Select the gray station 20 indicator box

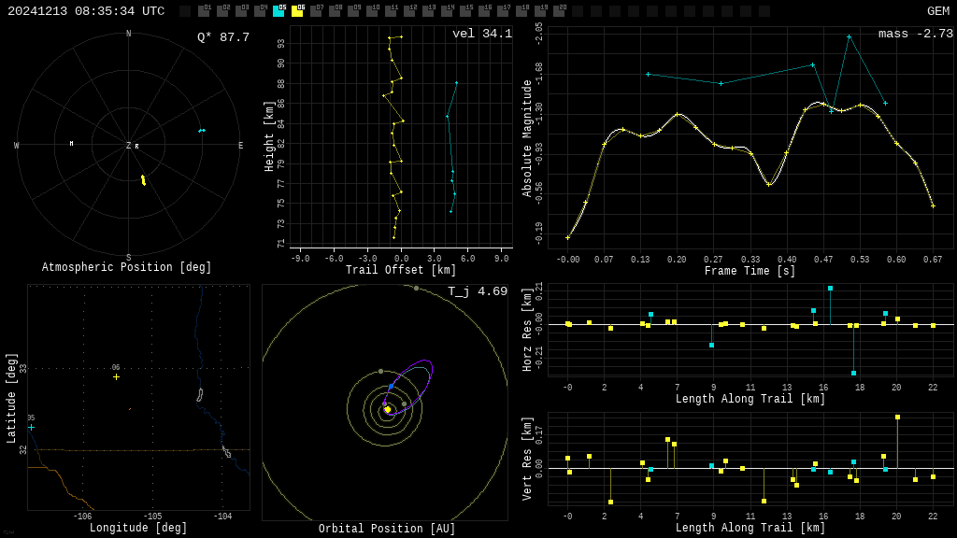tap(559, 11)
